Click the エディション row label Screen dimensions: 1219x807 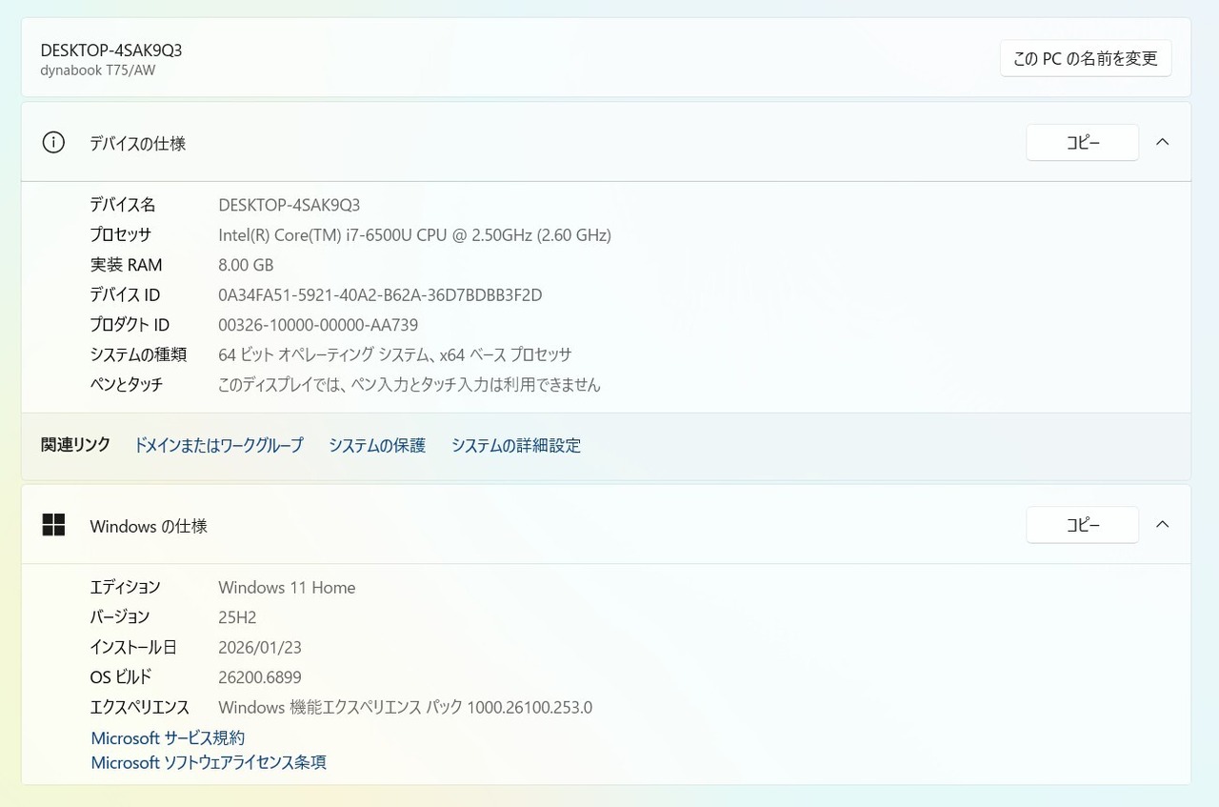pos(125,587)
